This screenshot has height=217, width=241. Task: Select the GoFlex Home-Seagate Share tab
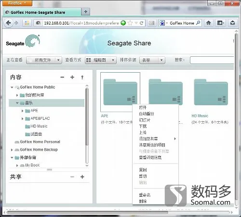tap(42, 13)
